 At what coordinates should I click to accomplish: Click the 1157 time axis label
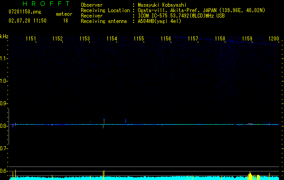coord(193,38)
